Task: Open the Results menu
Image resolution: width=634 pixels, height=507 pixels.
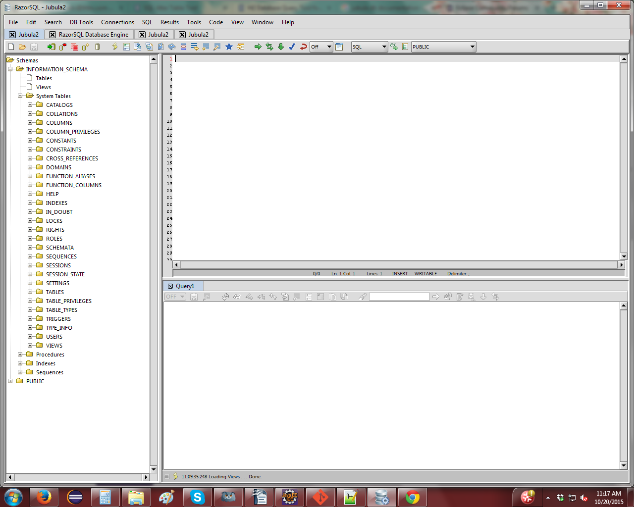Action: click(x=169, y=22)
